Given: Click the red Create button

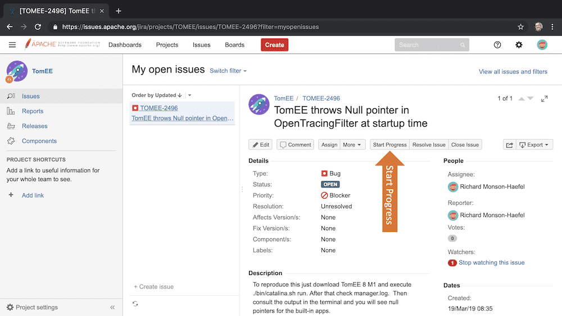Looking at the screenshot, I should 274,45.
